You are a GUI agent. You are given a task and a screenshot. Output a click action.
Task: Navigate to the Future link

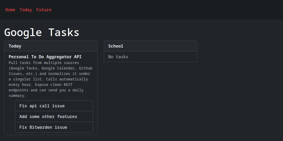44,10
